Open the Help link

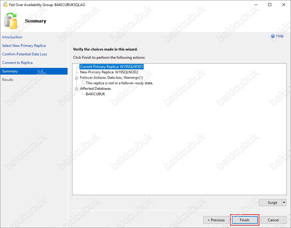[x=280, y=36]
